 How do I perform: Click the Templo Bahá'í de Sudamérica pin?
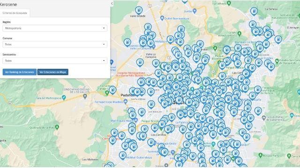tap(263, 118)
